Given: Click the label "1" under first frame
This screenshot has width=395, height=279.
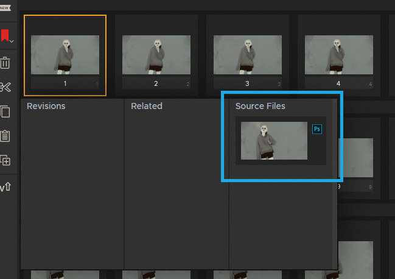Looking at the screenshot, I should pyautogui.click(x=65, y=83).
